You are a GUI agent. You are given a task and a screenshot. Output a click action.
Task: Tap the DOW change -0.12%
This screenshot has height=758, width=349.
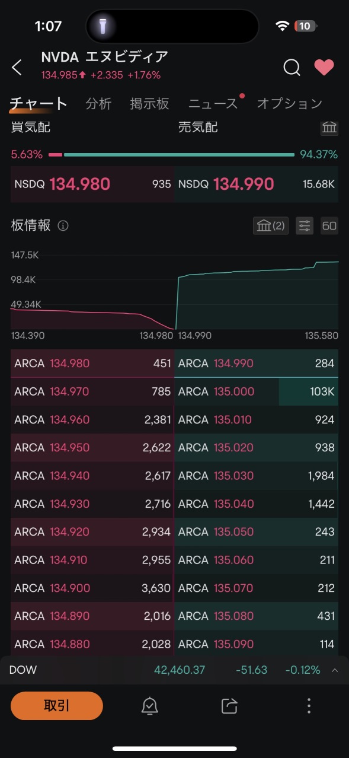303,670
